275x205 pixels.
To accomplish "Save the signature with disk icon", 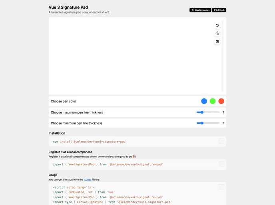I will pos(217,41).
